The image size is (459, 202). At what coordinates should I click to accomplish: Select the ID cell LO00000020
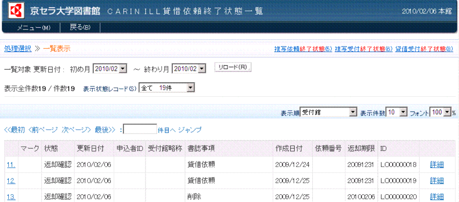398,197
